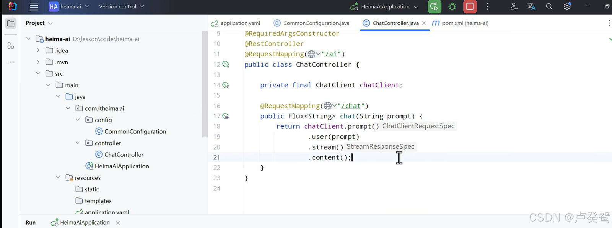This screenshot has height=228, width=612.
Task: Click globe icon in @RequestMapping "/chat"
Action: tap(328, 106)
